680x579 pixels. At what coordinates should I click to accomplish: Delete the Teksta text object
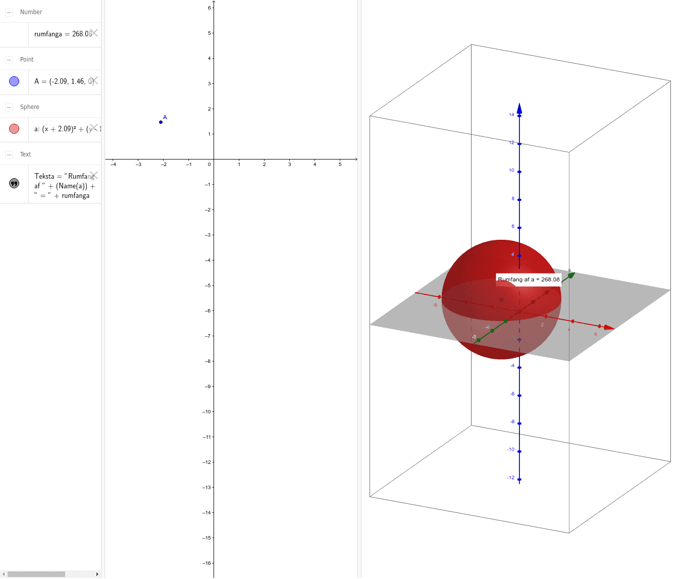(x=94, y=175)
